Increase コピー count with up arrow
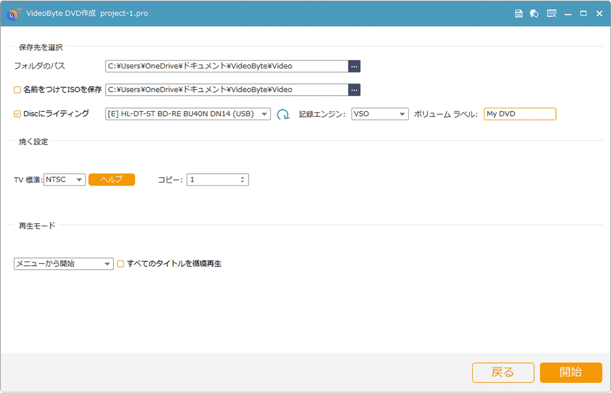The width and height of the screenshot is (611, 393). [x=242, y=177]
